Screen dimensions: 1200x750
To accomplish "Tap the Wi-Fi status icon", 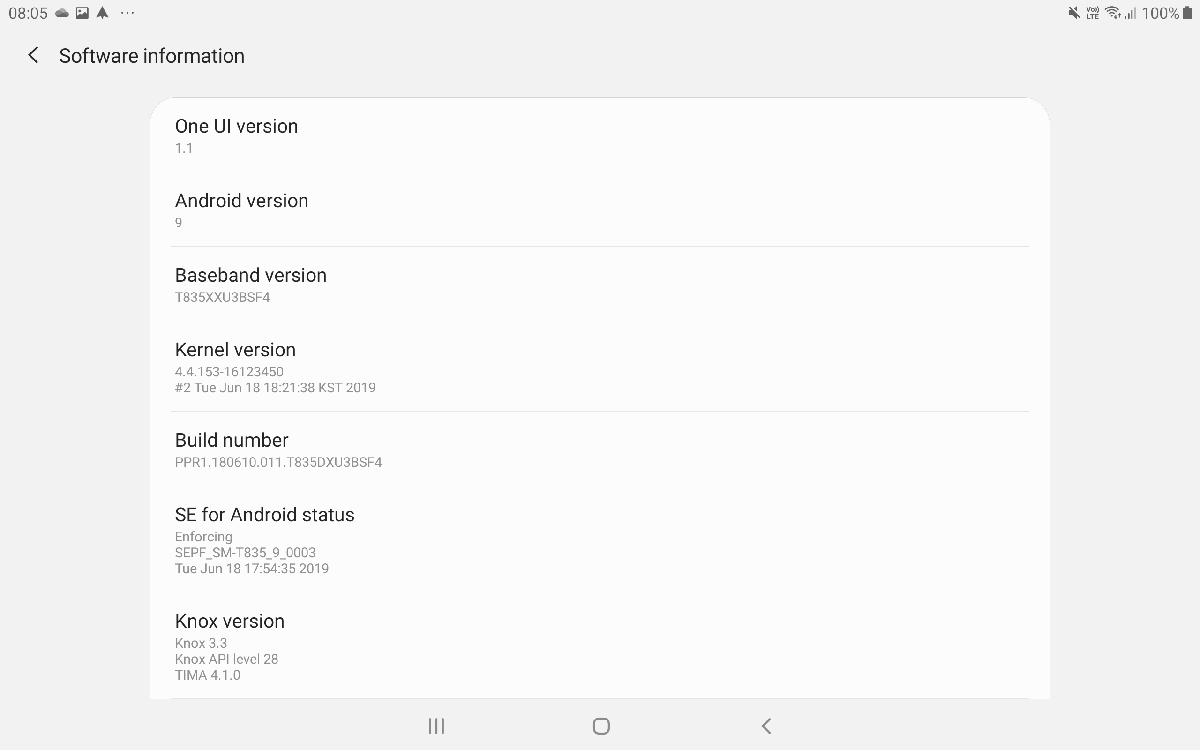I will click(1113, 13).
